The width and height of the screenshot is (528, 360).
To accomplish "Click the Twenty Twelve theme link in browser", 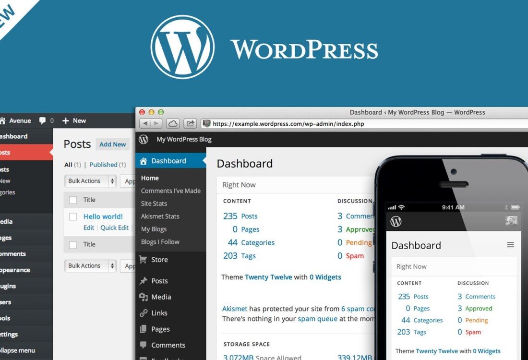I will click(x=268, y=277).
